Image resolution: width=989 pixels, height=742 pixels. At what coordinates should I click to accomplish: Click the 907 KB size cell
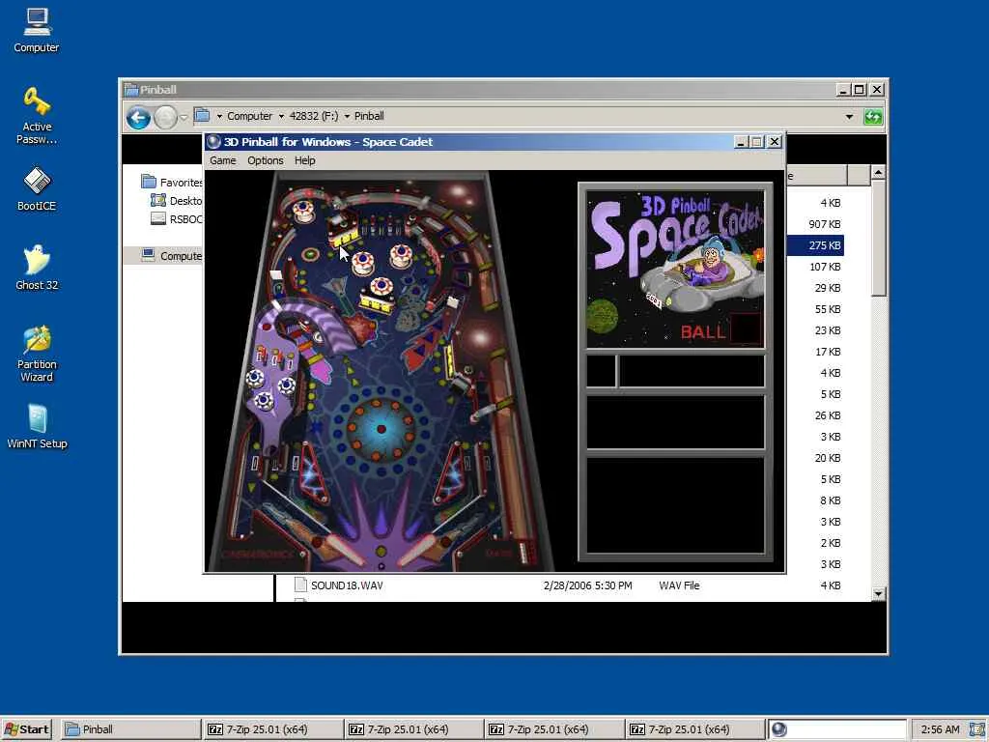(x=824, y=224)
